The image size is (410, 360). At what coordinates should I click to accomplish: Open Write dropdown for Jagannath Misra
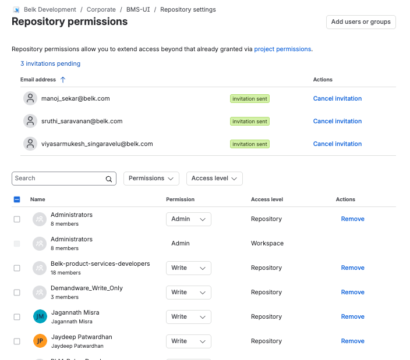coord(189,317)
